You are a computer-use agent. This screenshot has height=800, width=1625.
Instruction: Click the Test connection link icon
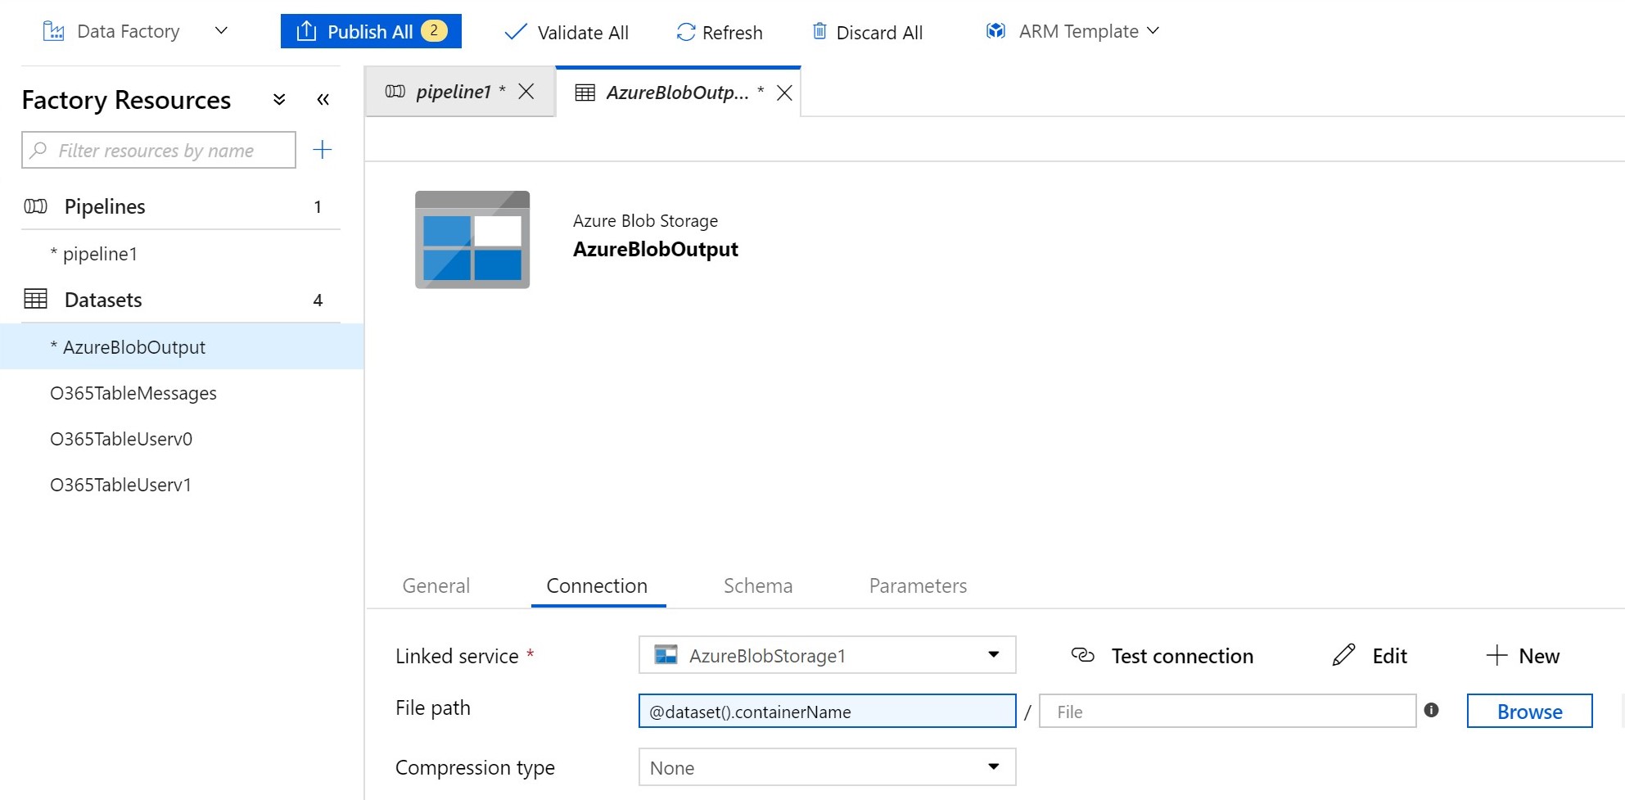tap(1082, 655)
